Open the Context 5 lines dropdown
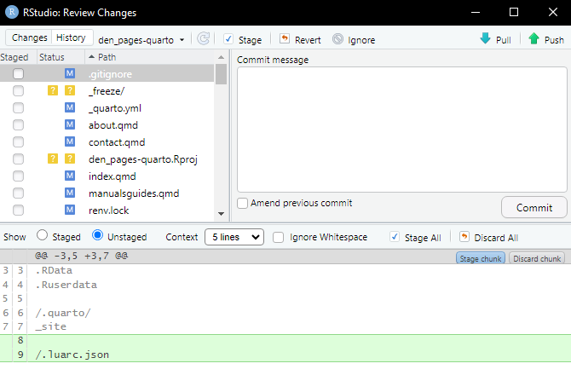This screenshot has height=375, width=571. coord(234,237)
